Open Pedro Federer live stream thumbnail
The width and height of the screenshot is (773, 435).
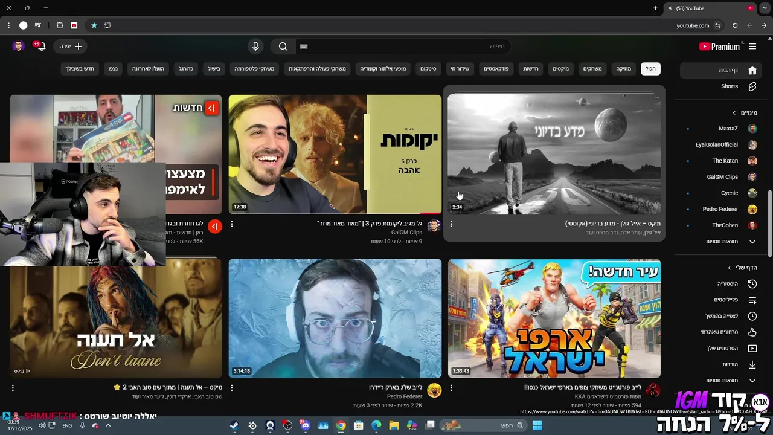[335, 318]
